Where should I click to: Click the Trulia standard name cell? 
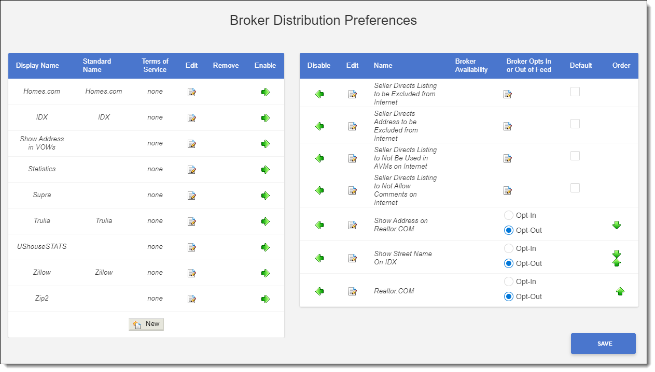tap(104, 221)
